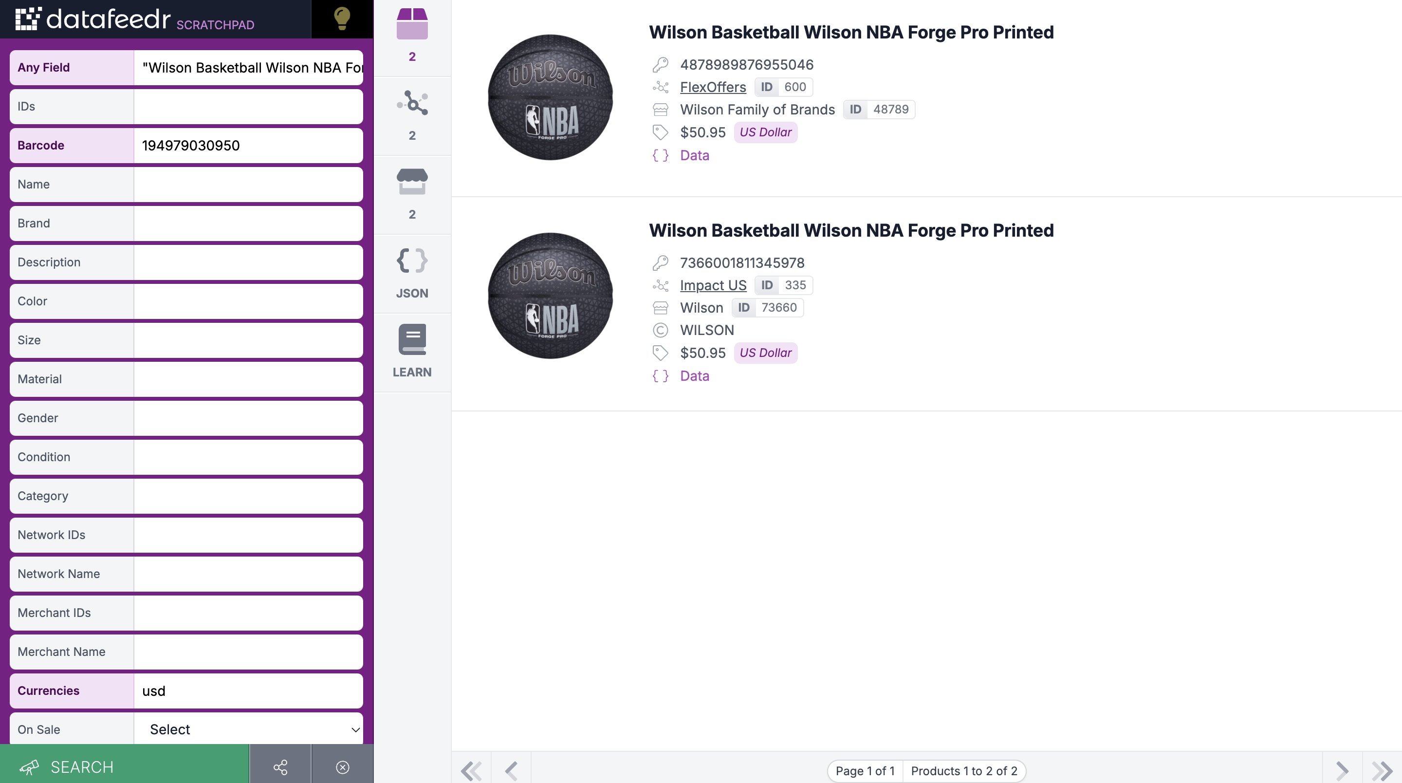Viewport: 1402px width, 783px height.
Task: Open the merchants storefront icon tab
Action: pyautogui.click(x=412, y=195)
